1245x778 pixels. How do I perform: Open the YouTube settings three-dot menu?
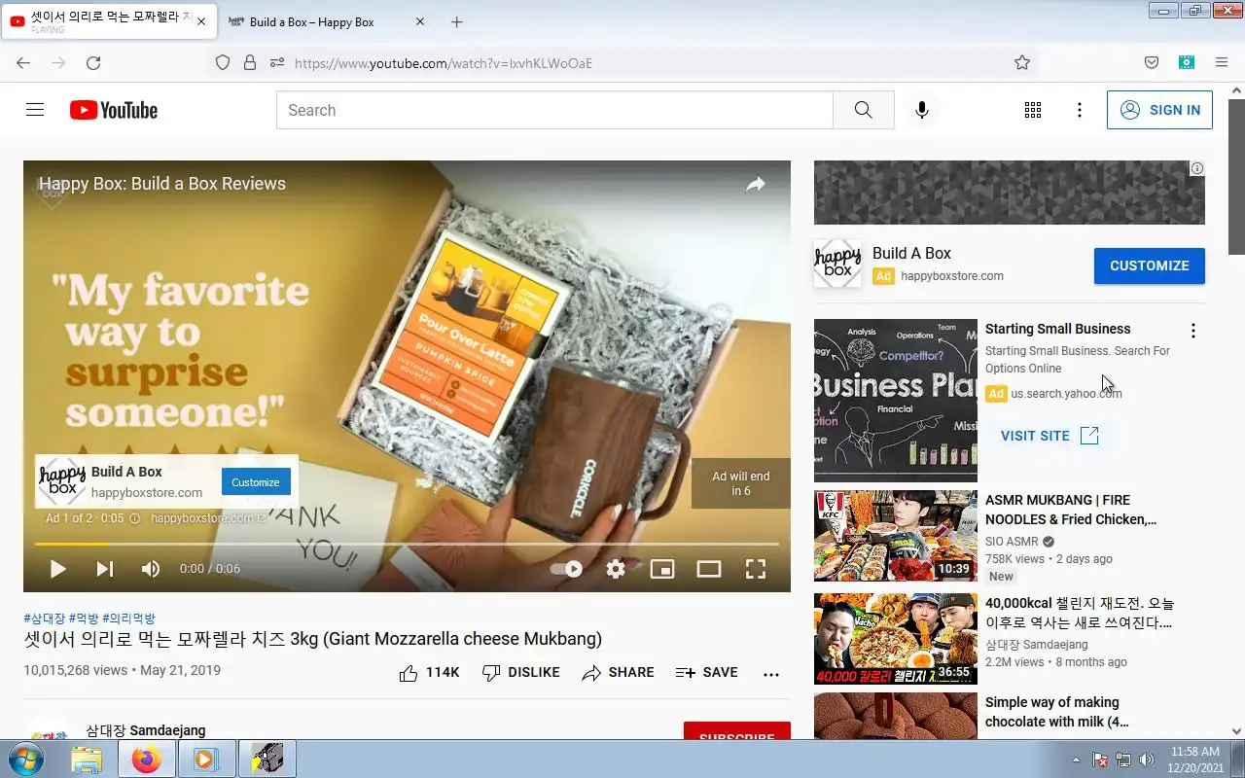coord(1079,110)
